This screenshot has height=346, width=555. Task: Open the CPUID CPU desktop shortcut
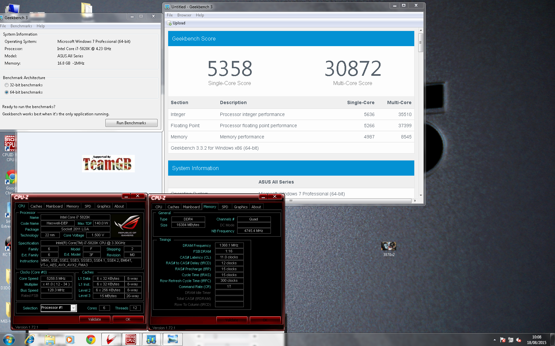9,149
